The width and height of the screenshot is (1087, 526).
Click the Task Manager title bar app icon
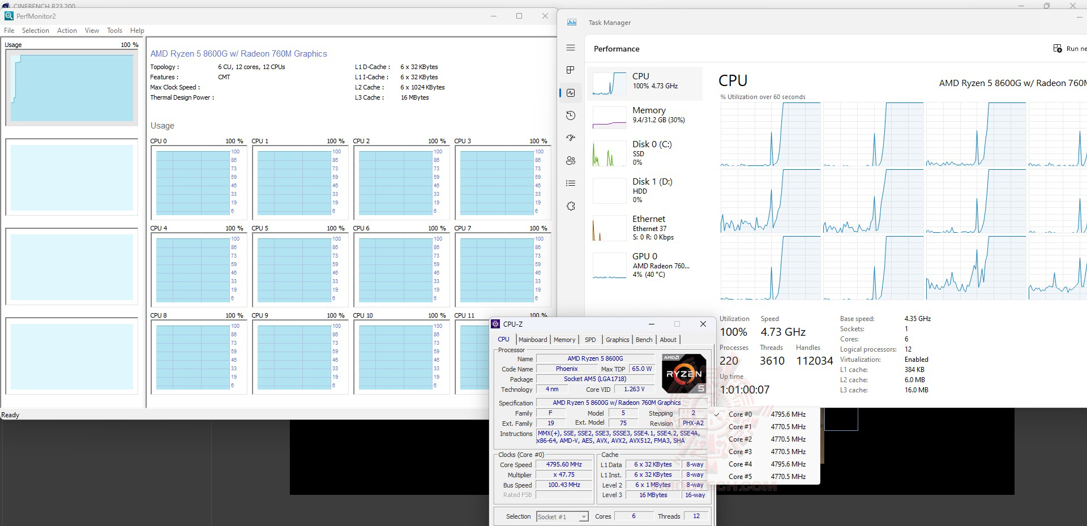[572, 22]
